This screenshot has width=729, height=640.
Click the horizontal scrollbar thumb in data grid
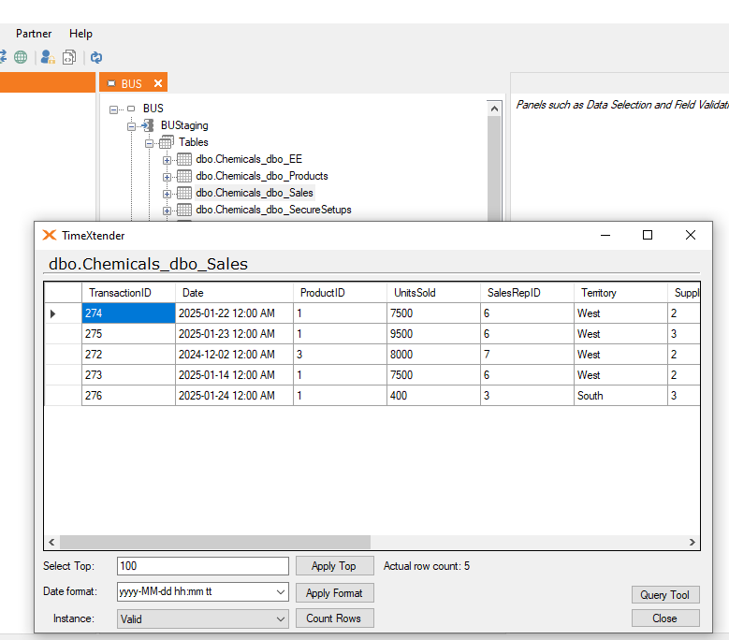coord(215,542)
